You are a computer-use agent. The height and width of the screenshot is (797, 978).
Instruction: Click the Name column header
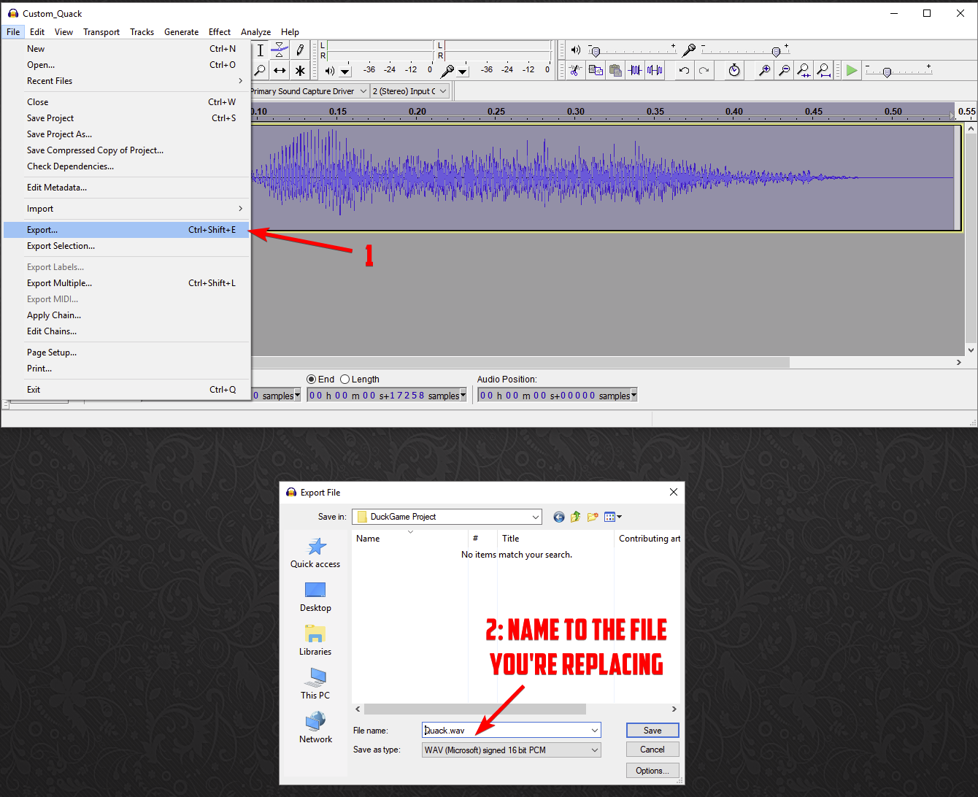(x=410, y=539)
